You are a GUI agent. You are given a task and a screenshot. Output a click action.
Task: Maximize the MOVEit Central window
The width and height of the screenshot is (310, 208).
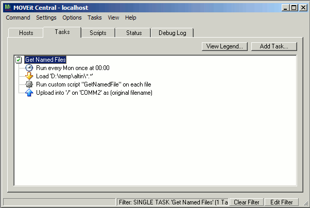(294, 8)
